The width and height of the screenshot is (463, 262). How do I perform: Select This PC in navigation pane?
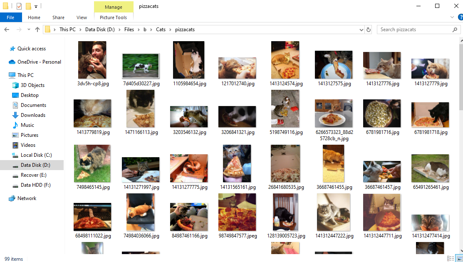tap(25, 75)
